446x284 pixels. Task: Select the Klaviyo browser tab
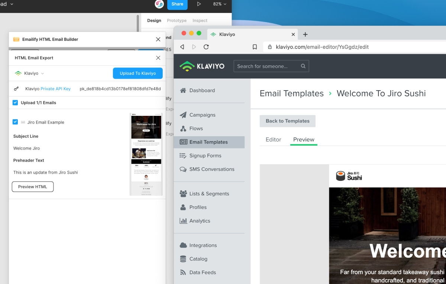coord(252,35)
